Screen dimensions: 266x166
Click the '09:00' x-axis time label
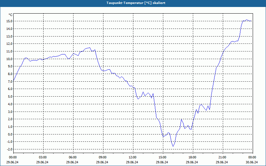tap(102, 157)
